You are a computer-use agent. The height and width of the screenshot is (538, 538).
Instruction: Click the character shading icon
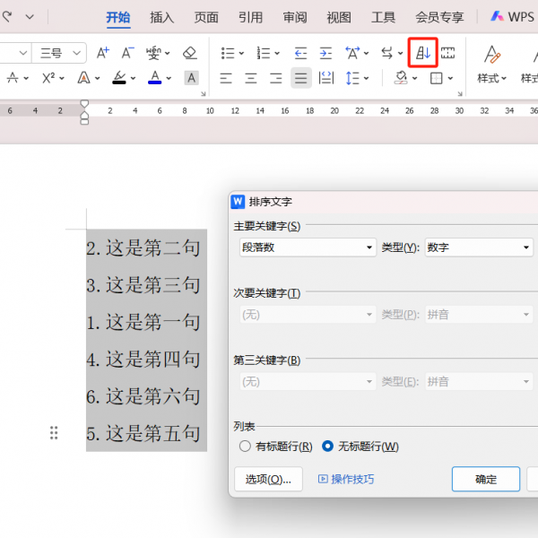[x=191, y=78]
